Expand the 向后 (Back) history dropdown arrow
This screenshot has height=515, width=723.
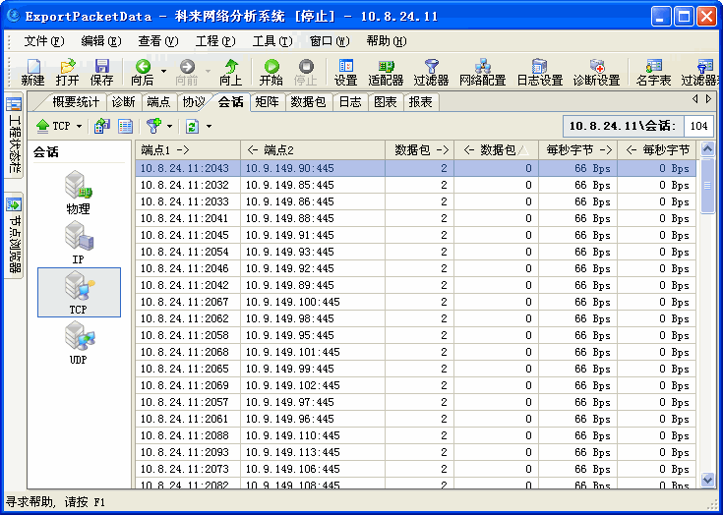pos(163,67)
